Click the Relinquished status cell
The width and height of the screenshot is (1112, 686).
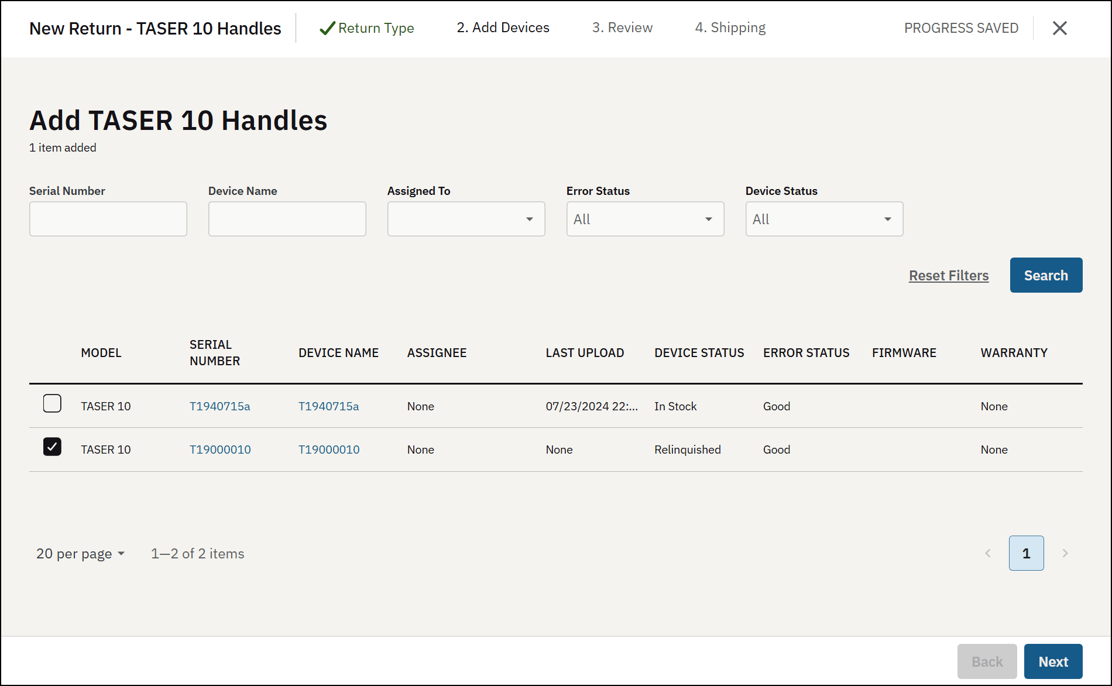[688, 450]
